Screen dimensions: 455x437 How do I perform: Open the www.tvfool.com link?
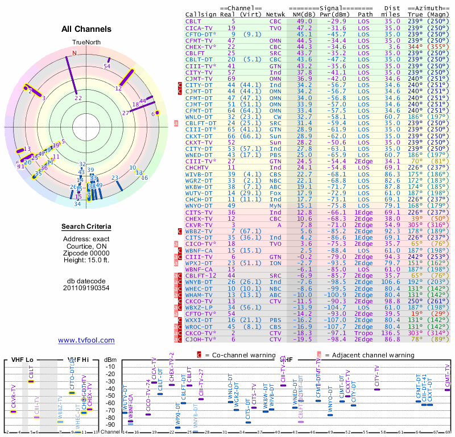coord(86,340)
